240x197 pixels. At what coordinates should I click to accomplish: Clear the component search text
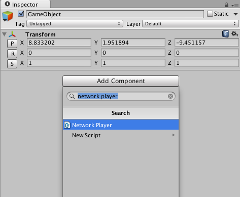tap(170, 96)
